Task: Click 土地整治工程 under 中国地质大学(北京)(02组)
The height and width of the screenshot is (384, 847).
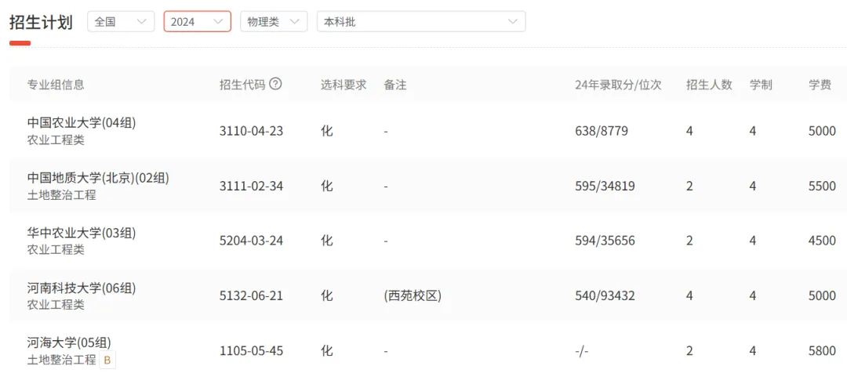Action: [x=62, y=195]
